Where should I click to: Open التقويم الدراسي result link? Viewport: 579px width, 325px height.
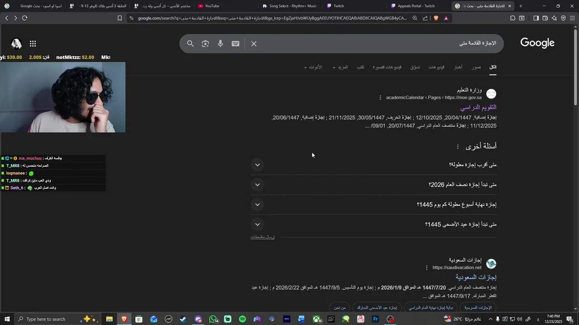[x=478, y=107]
